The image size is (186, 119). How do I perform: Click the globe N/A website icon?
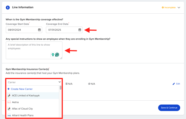(x=89, y=84)
